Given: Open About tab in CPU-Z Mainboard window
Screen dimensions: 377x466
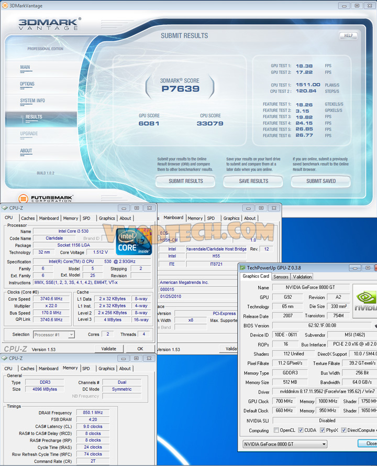Looking at the screenshot, I should coord(250,218).
